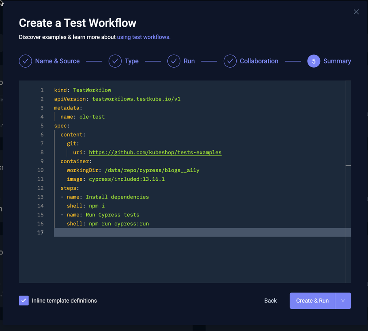Screen dimensions: 368x331
Task: Switch to the Name & Source step
Action: [58, 61]
